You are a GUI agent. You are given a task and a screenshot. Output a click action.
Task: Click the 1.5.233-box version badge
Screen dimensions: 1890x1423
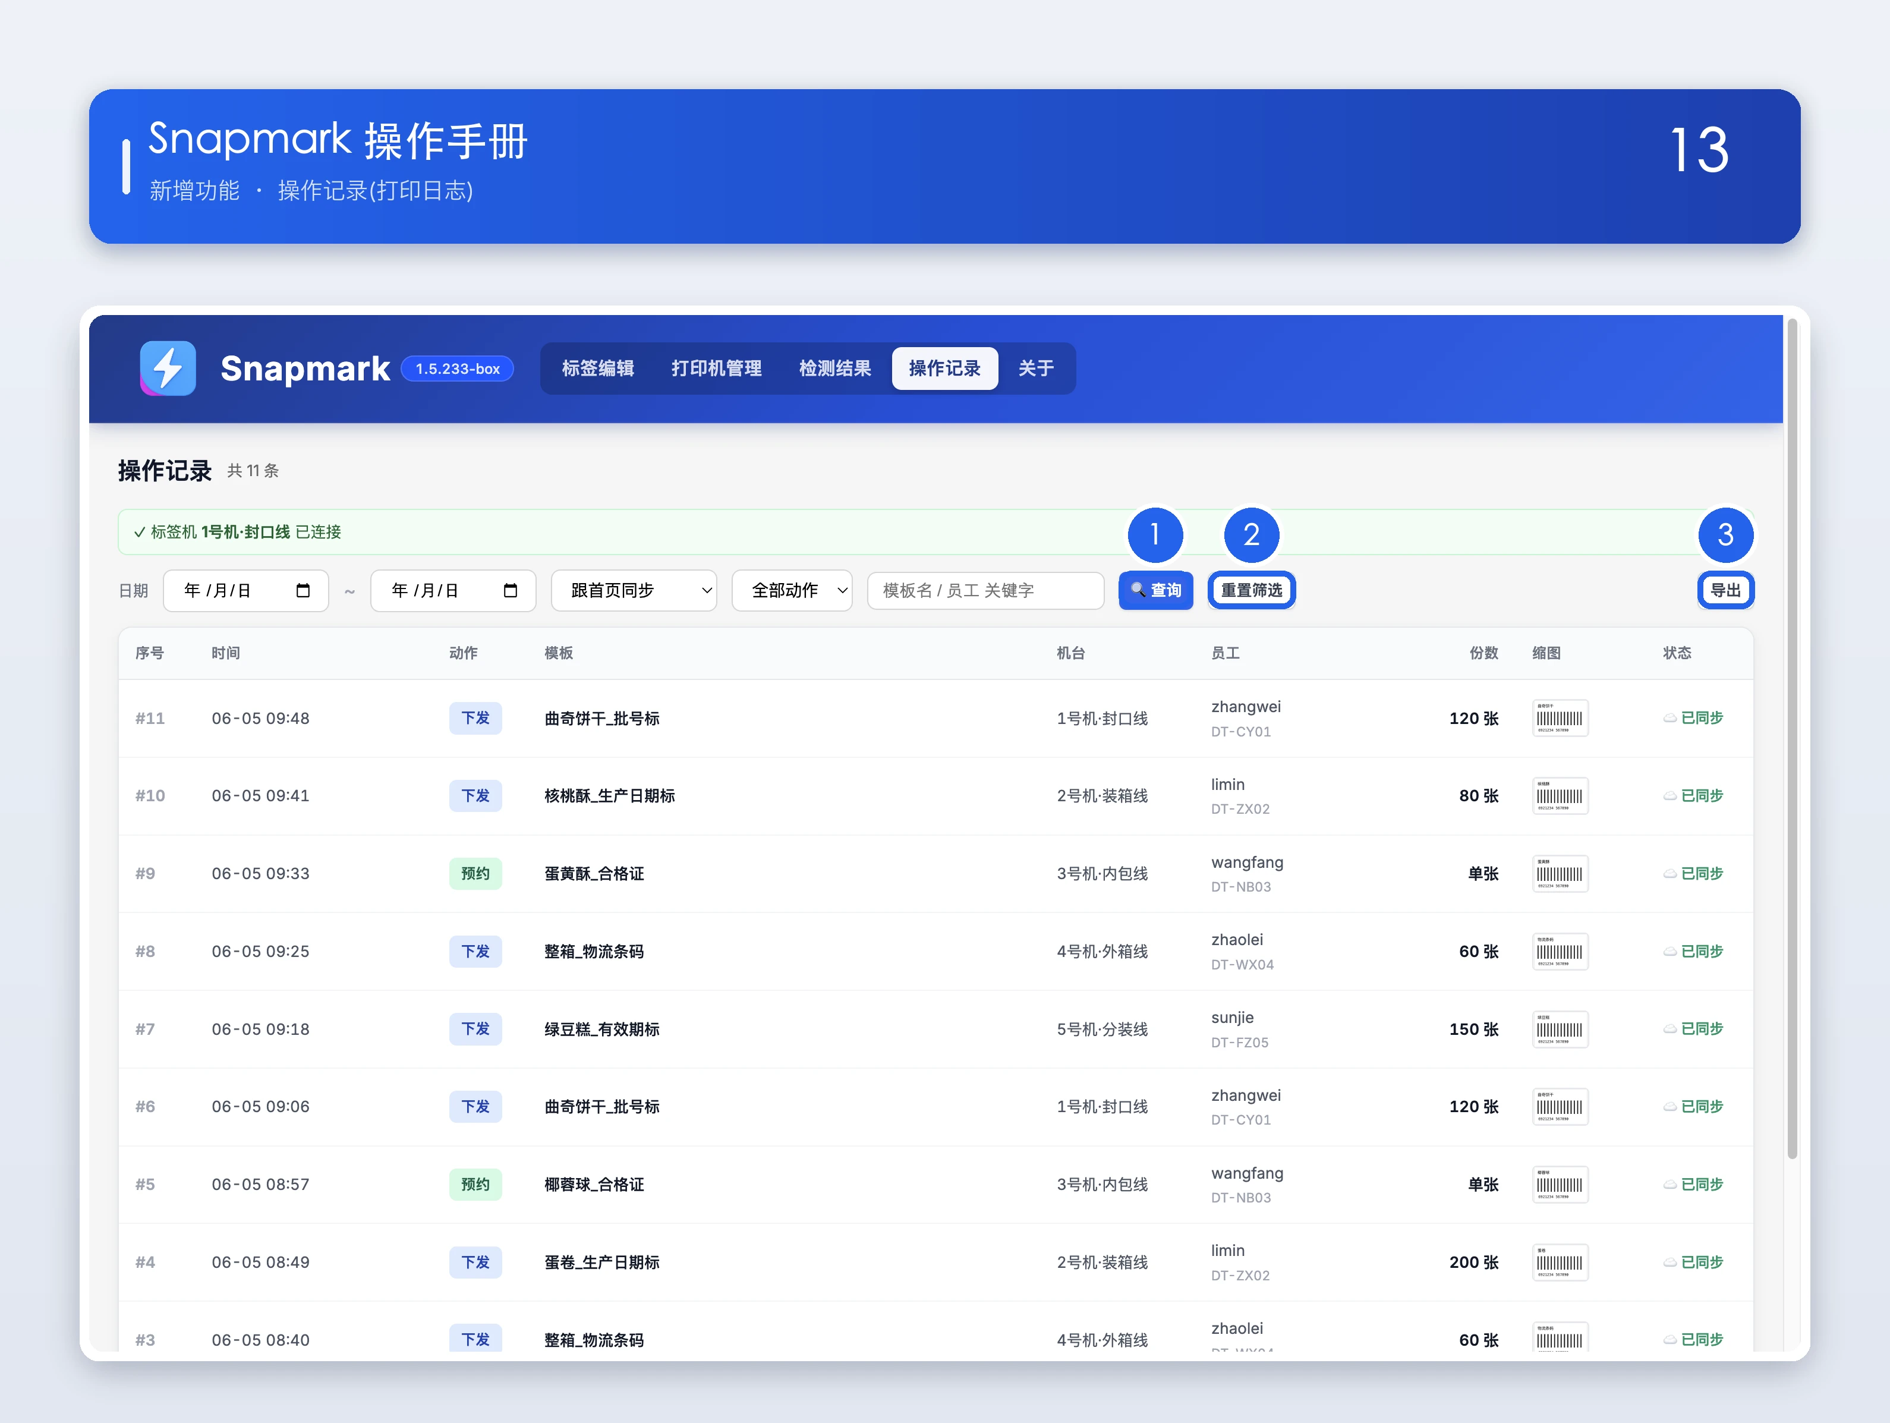click(x=457, y=369)
